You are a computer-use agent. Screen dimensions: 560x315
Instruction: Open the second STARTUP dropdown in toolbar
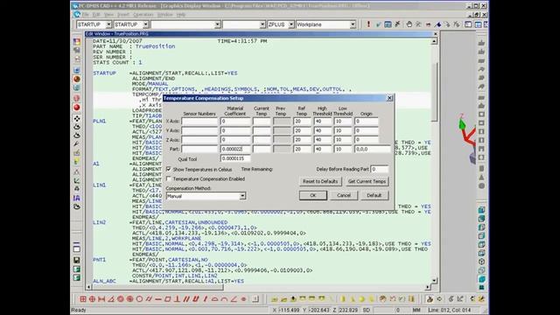(145, 24)
